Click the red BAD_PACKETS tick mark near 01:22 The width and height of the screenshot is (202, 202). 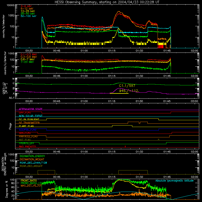(x=125, y=146)
